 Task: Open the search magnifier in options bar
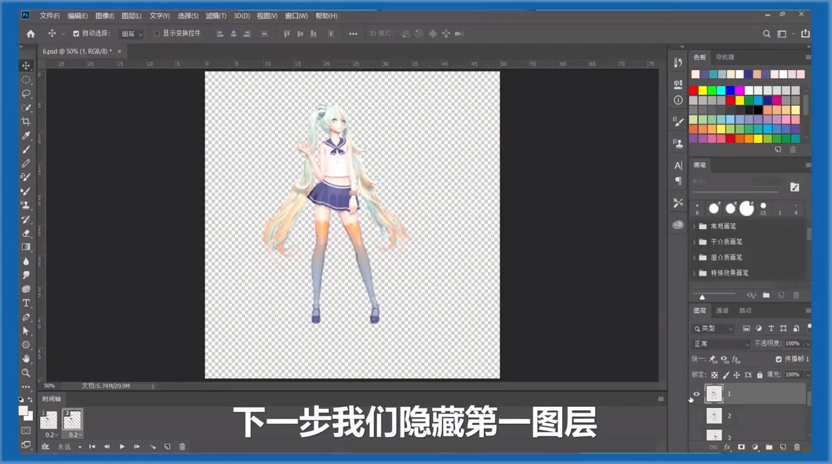pyautogui.click(x=766, y=33)
